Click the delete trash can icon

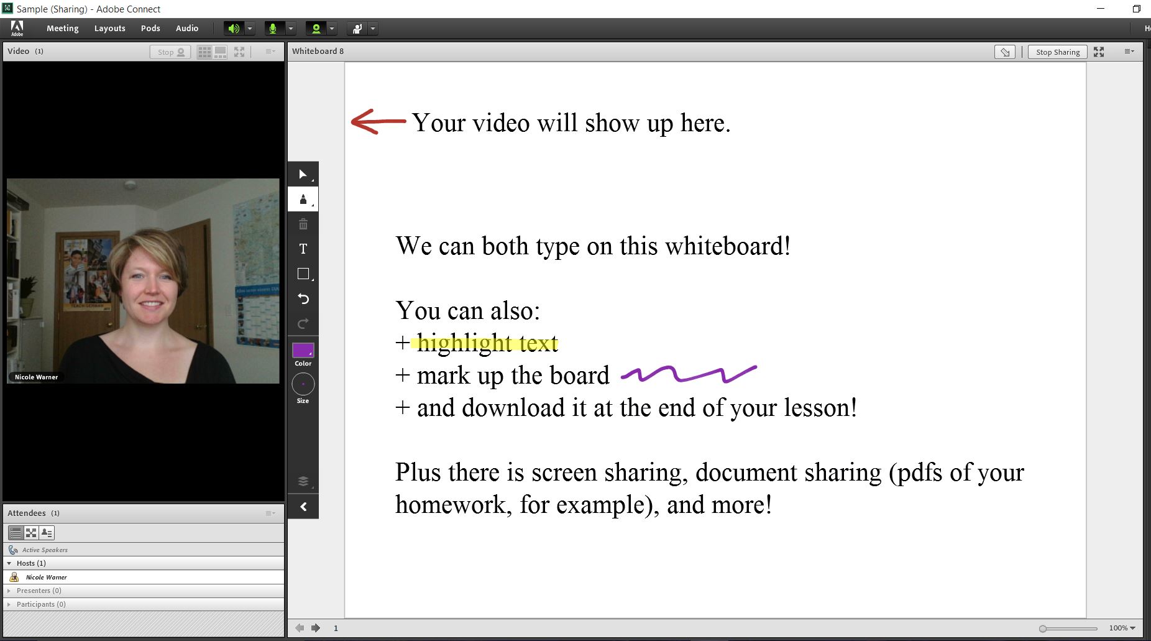tap(303, 224)
